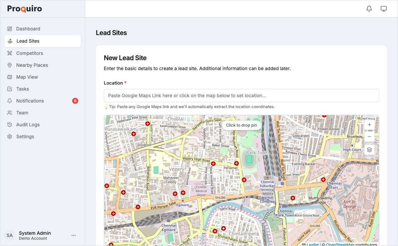Viewport: 398px width, 246px height.
Task: Click the Competitors crossed-swords icon
Action: point(10,53)
